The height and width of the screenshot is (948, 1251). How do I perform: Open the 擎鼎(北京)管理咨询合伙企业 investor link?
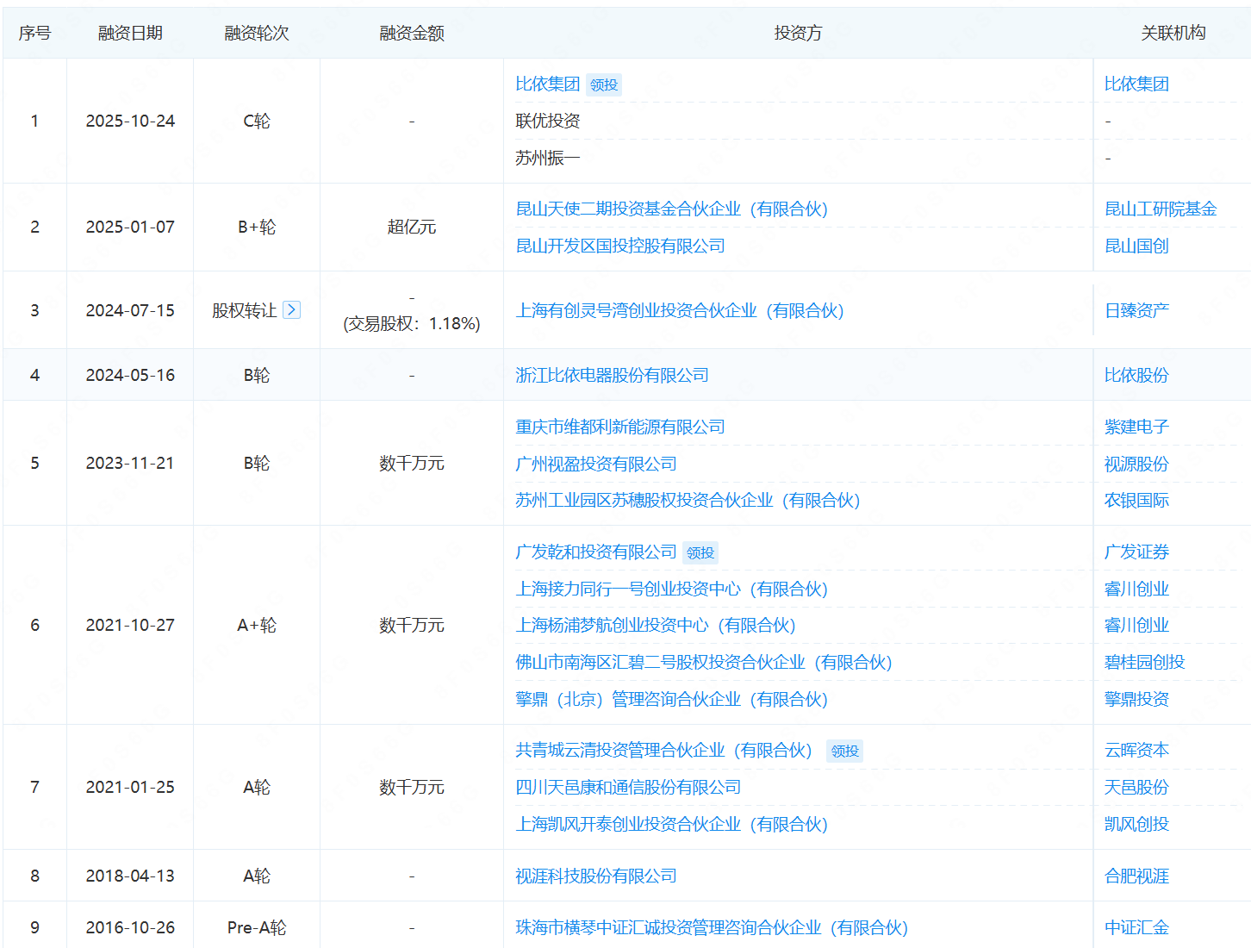coord(670,700)
